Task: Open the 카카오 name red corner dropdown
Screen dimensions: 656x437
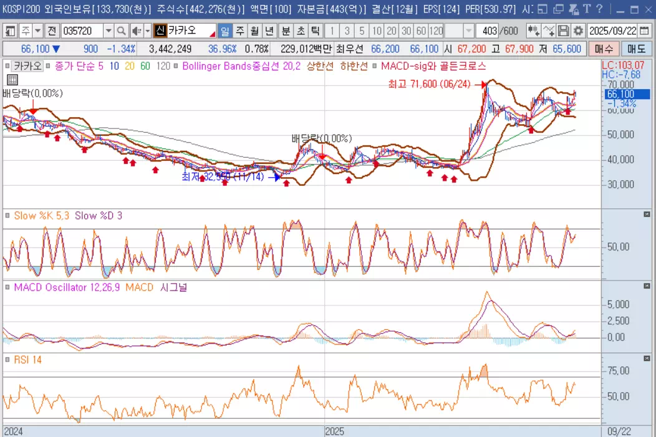Action: coord(213,34)
